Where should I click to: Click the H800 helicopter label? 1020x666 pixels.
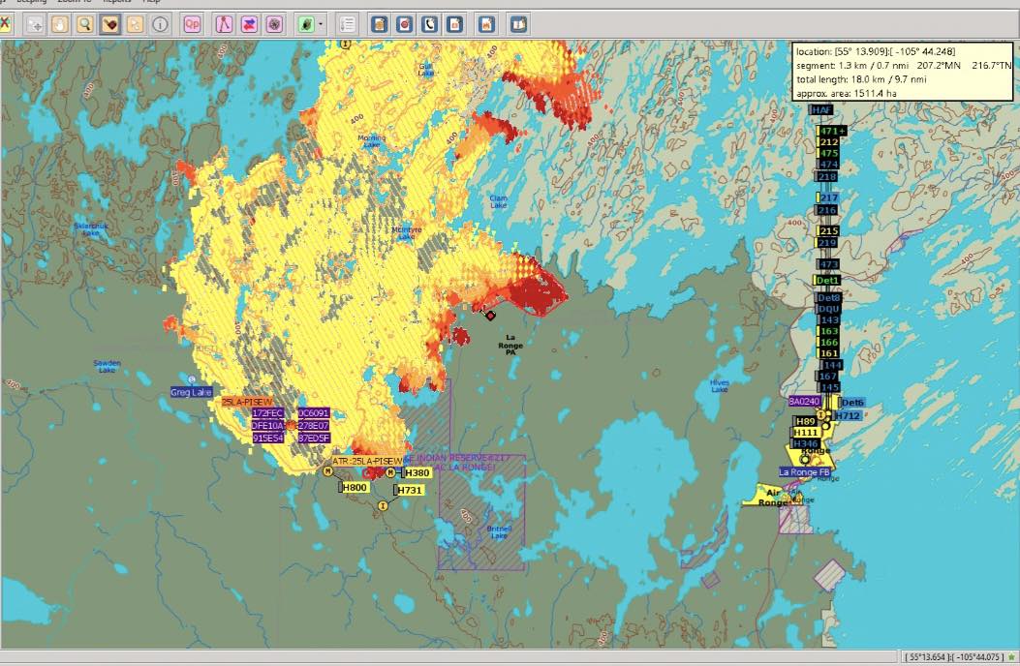click(355, 487)
